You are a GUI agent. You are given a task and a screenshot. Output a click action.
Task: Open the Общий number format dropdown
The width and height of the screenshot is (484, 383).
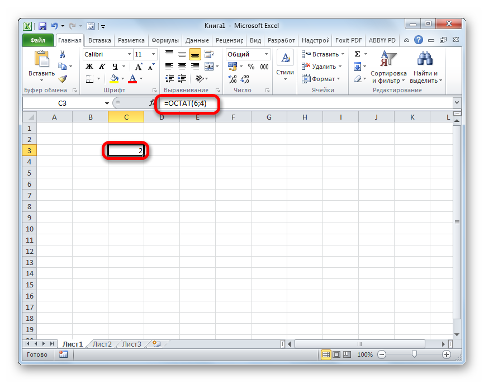[x=266, y=54]
